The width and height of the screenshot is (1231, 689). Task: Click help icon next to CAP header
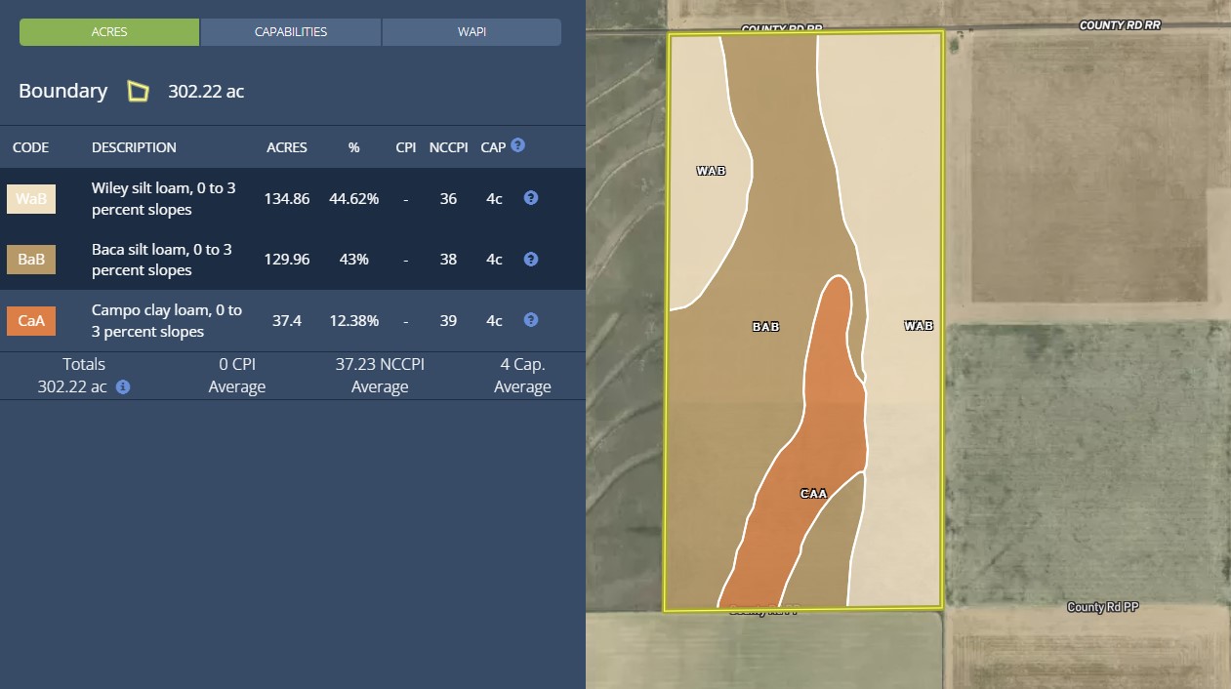click(517, 145)
